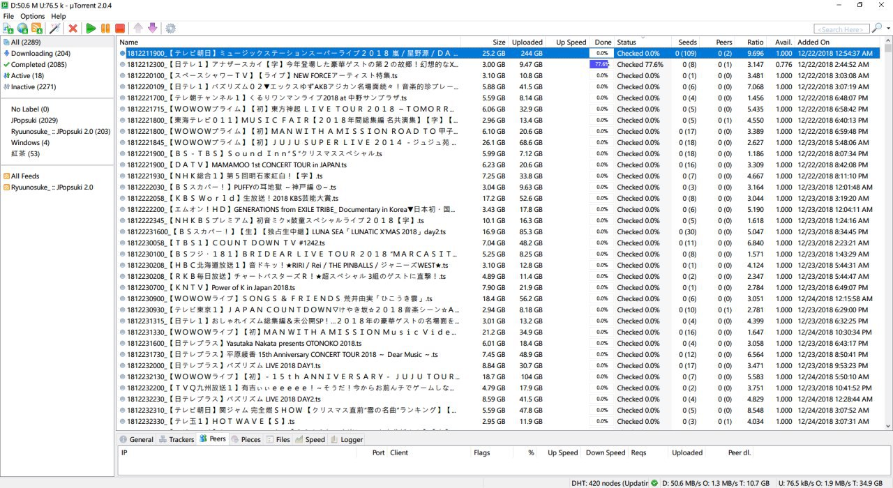Screen dimensions: 893x488
Task: Click the purple Move Down Queue arrow
Action: (152, 29)
